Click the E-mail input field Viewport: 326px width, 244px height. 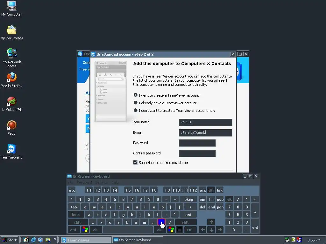tap(205, 133)
